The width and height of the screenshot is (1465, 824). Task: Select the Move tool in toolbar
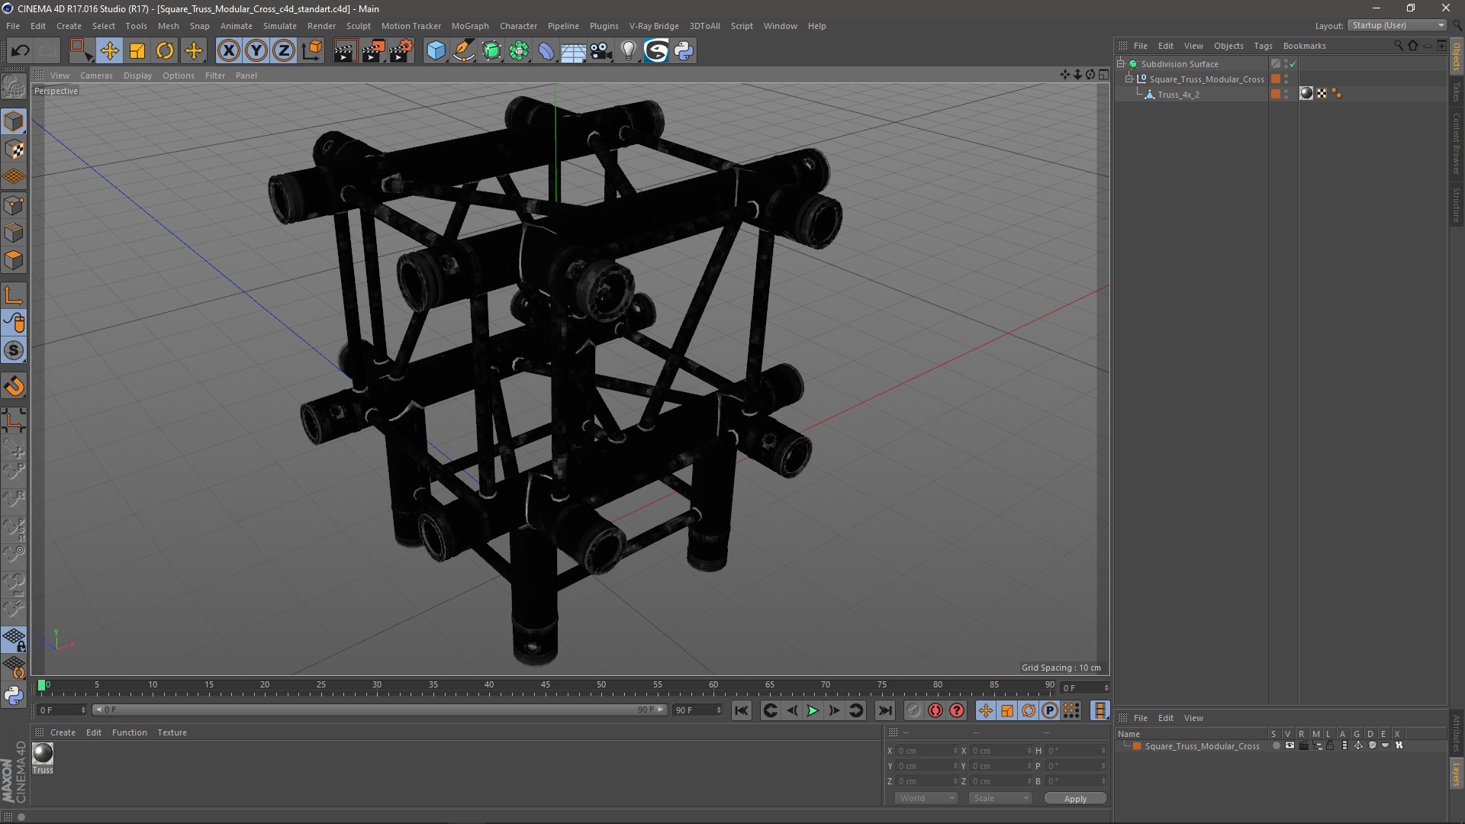point(109,51)
